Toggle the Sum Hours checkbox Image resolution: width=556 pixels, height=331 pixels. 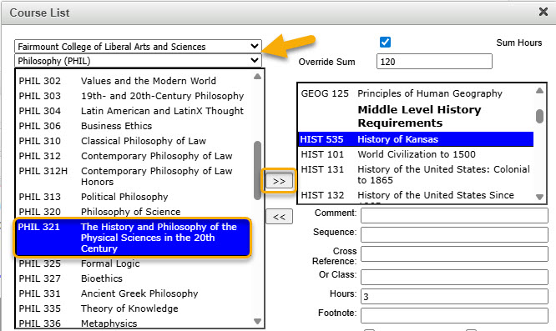385,43
